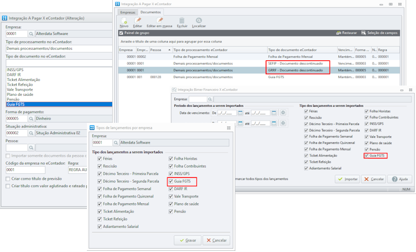
Task: Click Empresa code field in Bimer Financeiro window
Action: pyautogui.click(x=198, y=99)
